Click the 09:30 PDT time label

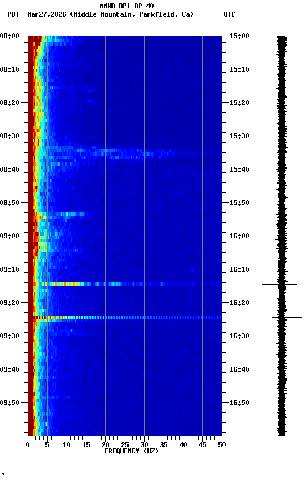9,336
